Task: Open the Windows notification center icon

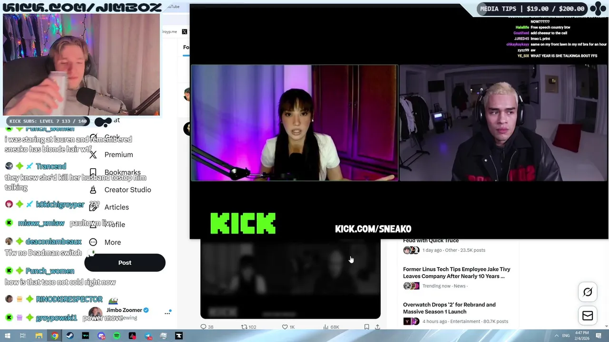Action: (599, 336)
